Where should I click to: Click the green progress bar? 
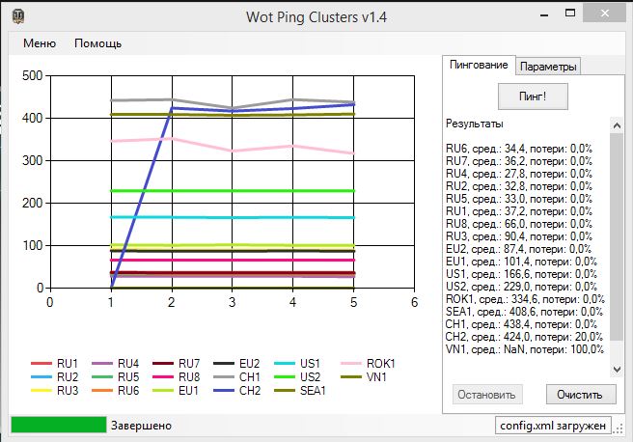click(58, 425)
